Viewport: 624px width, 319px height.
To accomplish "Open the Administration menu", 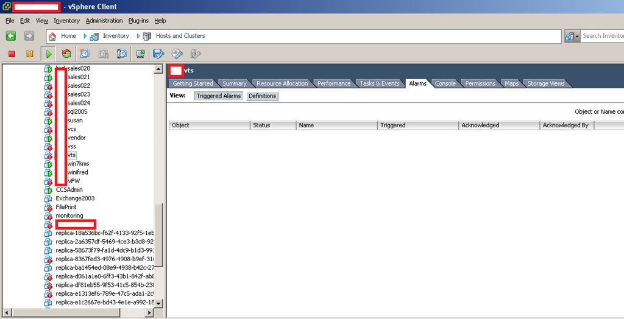I will pos(104,21).
